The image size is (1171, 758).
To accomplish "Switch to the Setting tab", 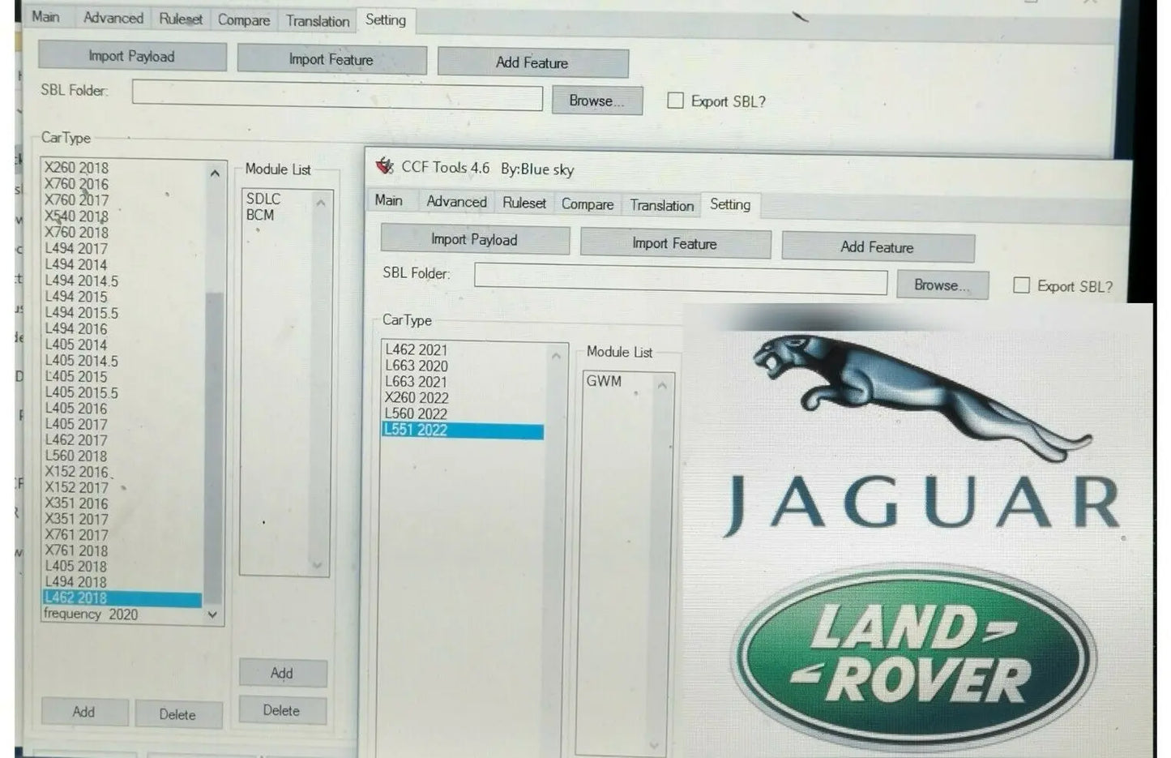I will [730, 204].
